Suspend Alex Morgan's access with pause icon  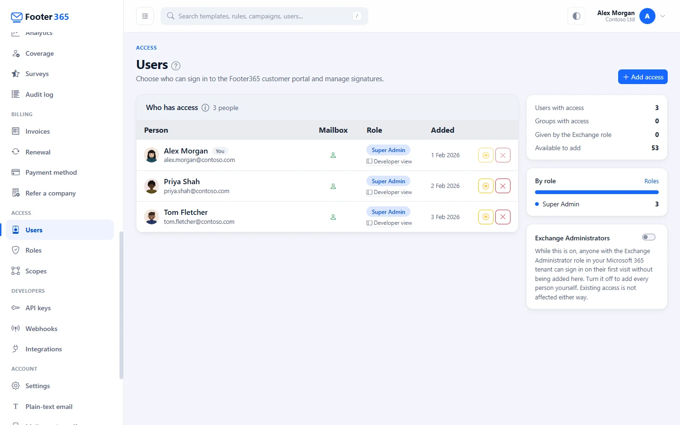[485, 155]
